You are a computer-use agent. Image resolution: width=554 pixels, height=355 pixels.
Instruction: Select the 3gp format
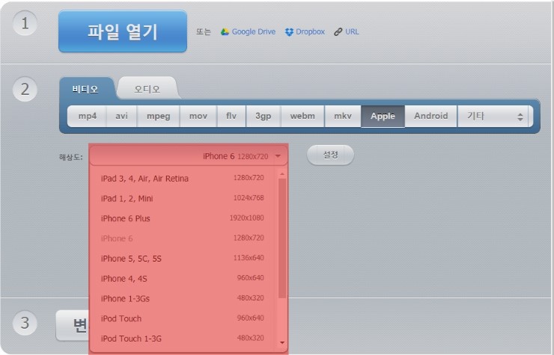tap(264, 116)
